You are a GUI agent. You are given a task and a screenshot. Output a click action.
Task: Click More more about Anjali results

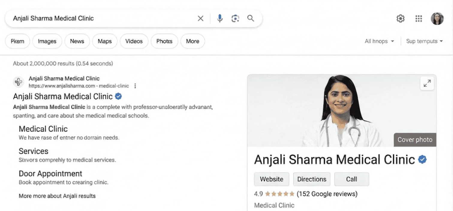coord(57,196)
